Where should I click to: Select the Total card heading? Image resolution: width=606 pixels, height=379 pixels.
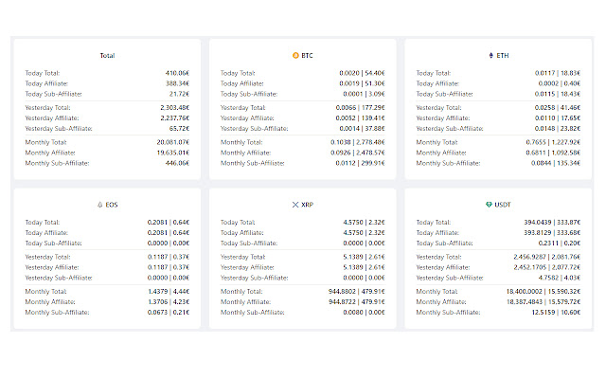[107, 55]
